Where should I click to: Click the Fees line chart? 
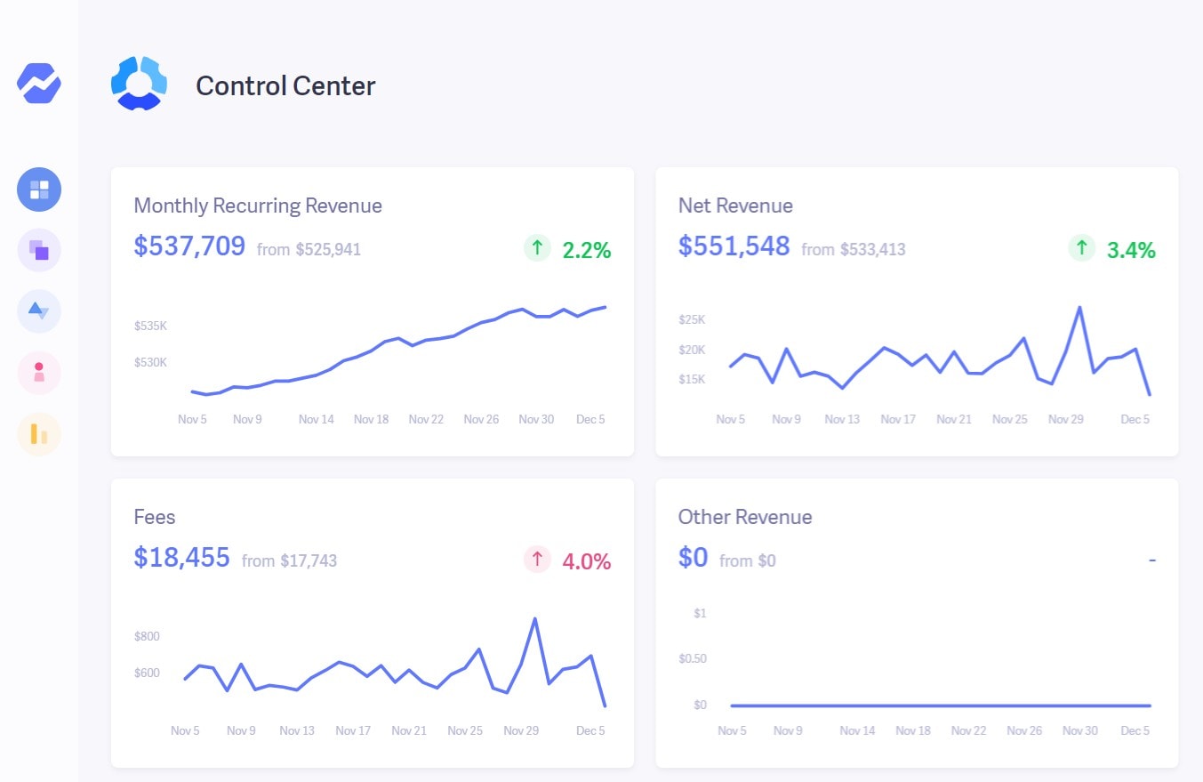tap(395, 662)
